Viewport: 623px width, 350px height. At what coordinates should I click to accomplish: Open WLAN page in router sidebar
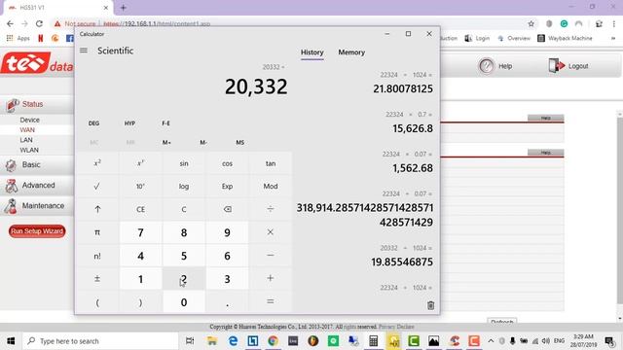(x=29, y=150)
